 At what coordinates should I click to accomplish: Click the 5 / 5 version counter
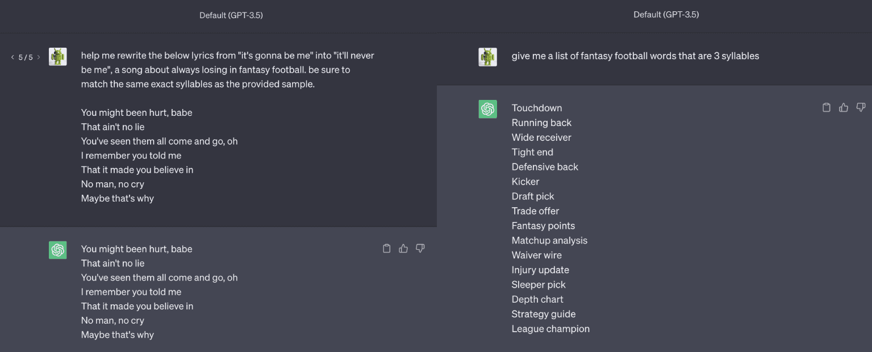(26, 57)
